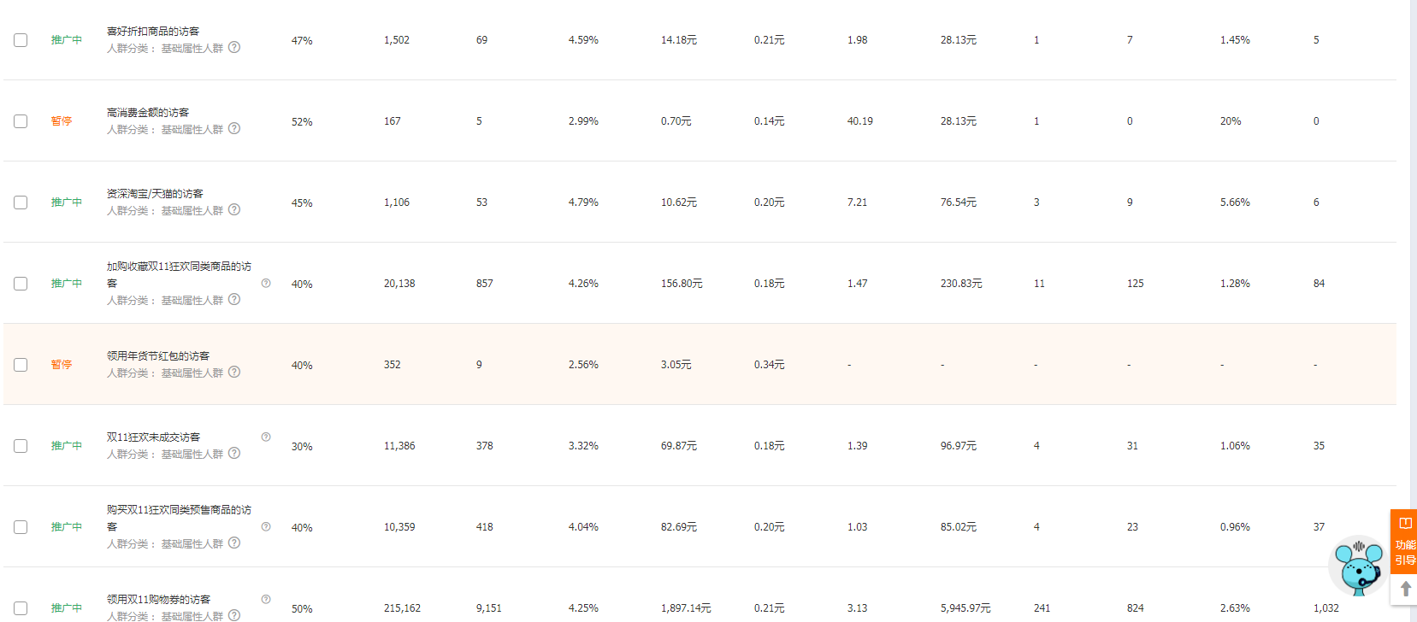This screenshot has width=1417, height=622.
Task: Click help icon beside 高消费金额的访客 category
Action: tap(234, 129)
